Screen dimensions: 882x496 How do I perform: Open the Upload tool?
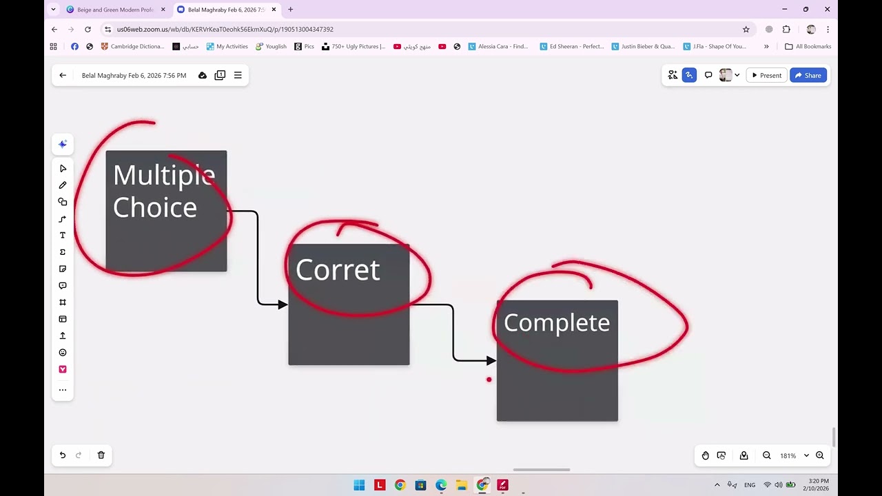pyautogui.click(x=63, y=335)
